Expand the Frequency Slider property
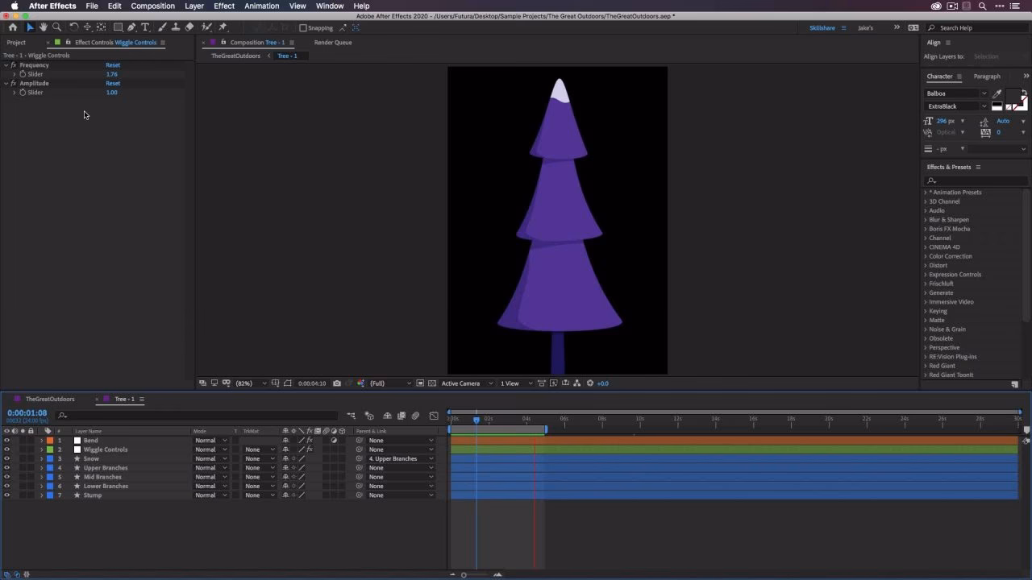This screenshot has height=580, width=1032. pyautogui.click(x=14, y=73)
